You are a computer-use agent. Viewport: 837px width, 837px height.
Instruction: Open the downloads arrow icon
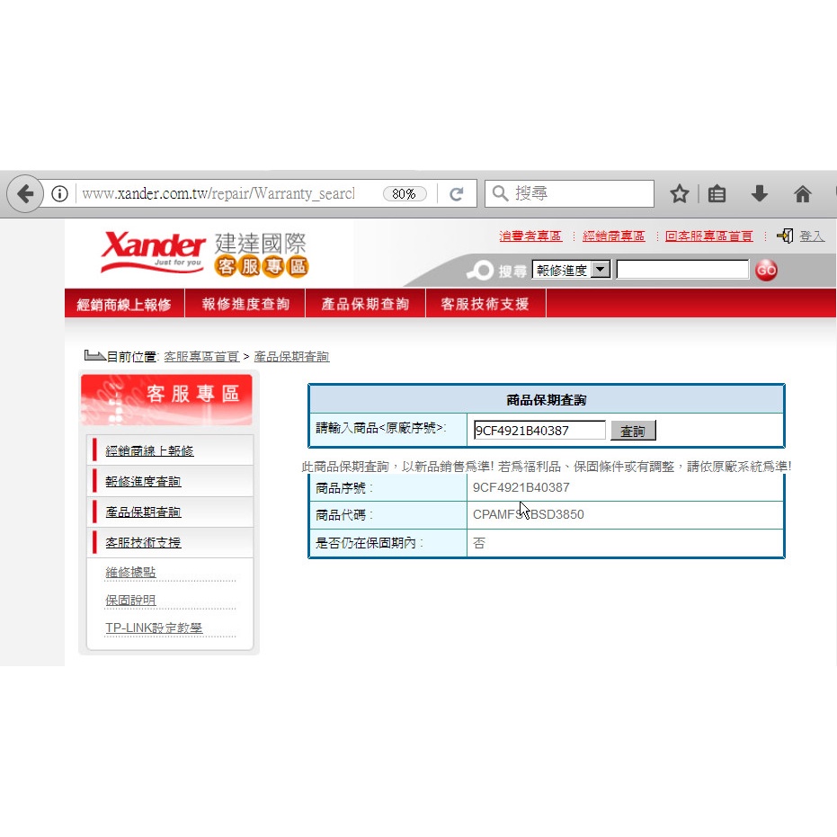point(760,194)
